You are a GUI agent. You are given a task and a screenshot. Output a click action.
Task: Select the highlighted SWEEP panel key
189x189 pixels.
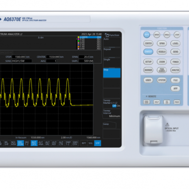pos(148,52)
